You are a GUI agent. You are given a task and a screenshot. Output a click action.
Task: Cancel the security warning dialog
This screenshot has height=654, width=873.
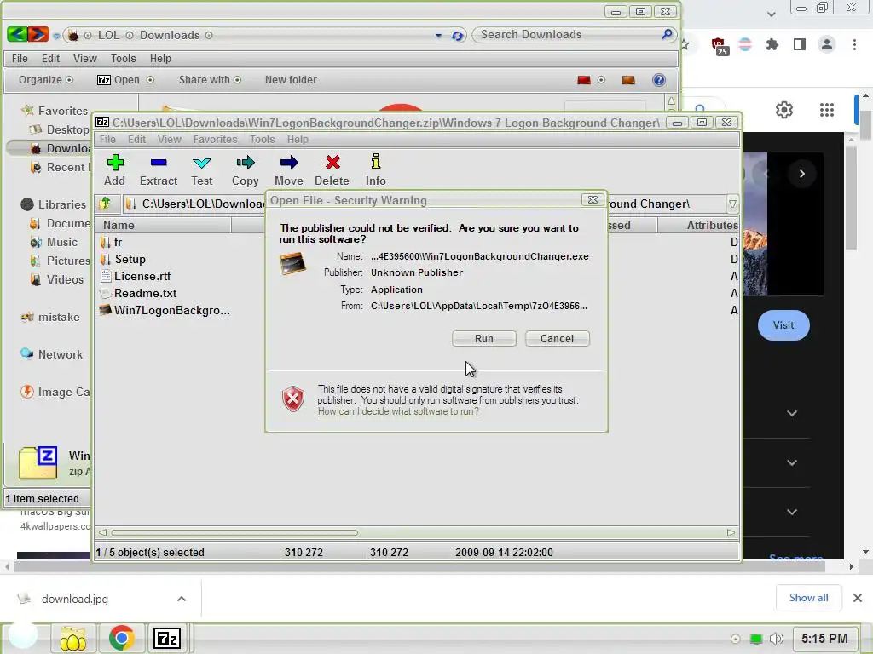(x=557, y=339)
